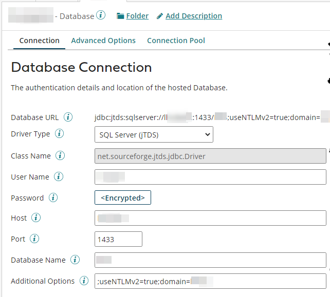Select the Connection tab
Screen dimensions: 330x297
pos(39,41)
